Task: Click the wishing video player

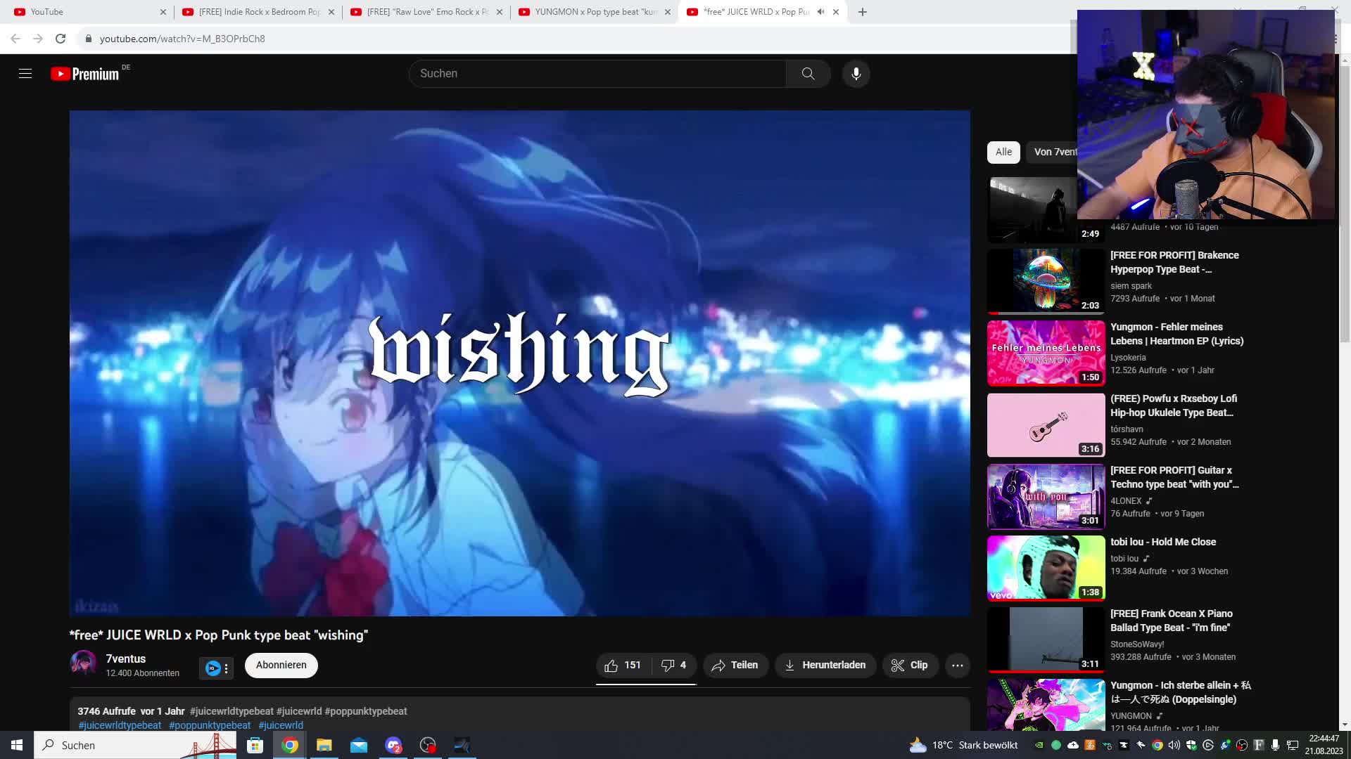Action: (519, 363)
